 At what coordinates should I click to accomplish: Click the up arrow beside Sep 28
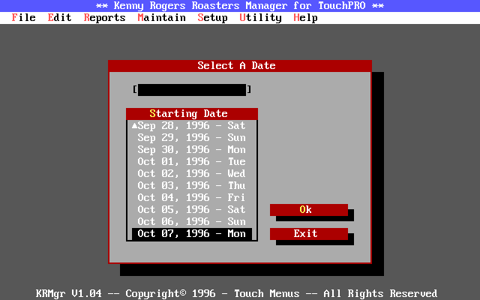134,125
